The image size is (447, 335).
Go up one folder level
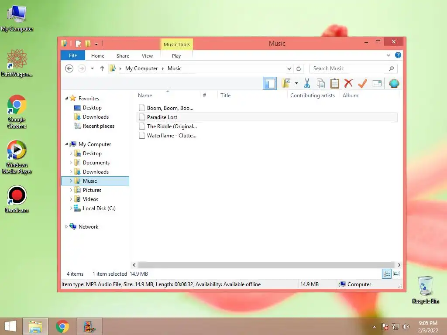click(x=102, y=68)
